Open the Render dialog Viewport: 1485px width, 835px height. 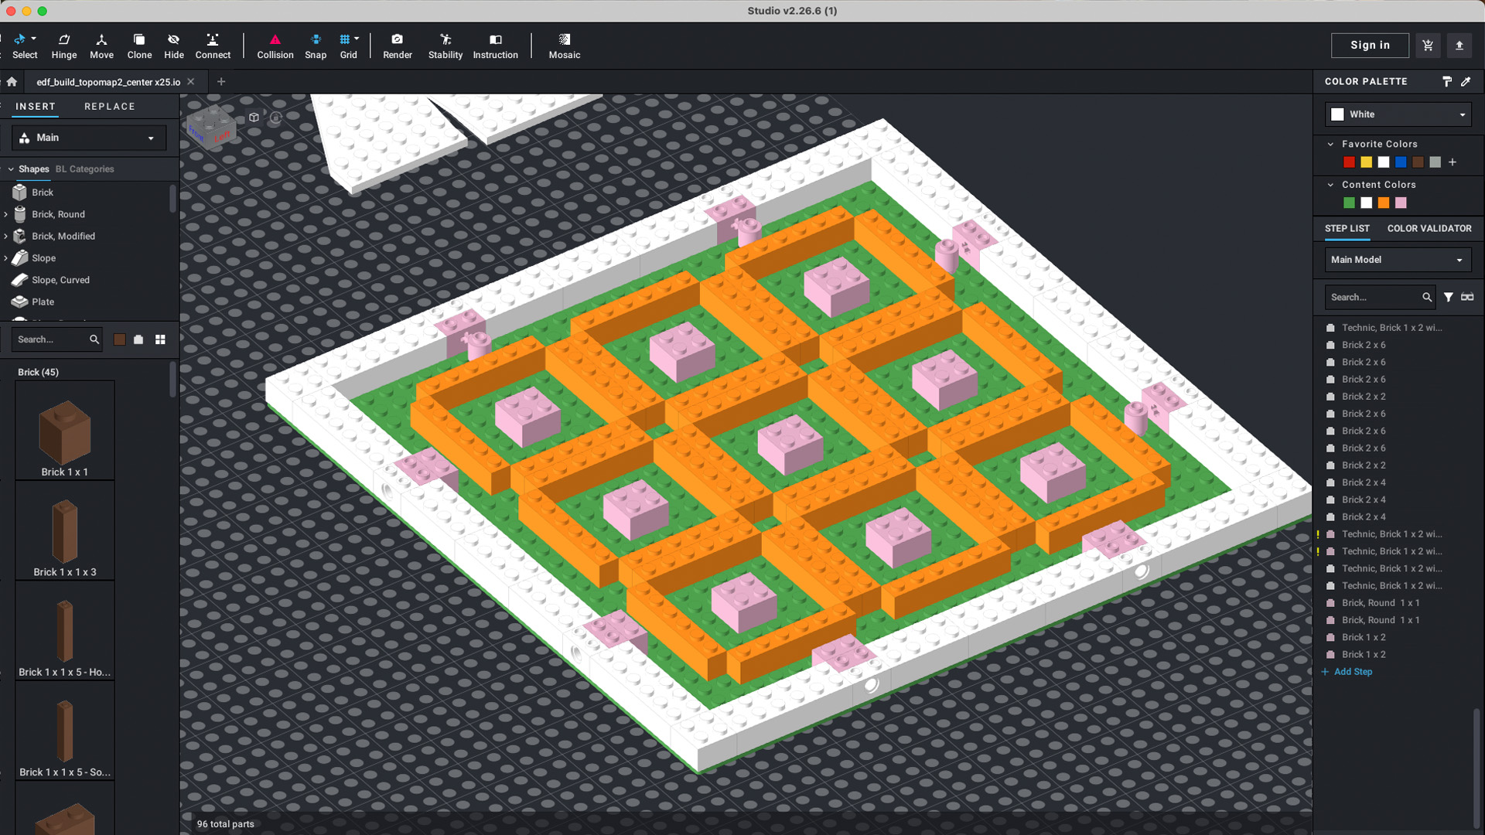pyautogui.click(x=398, y=46)
